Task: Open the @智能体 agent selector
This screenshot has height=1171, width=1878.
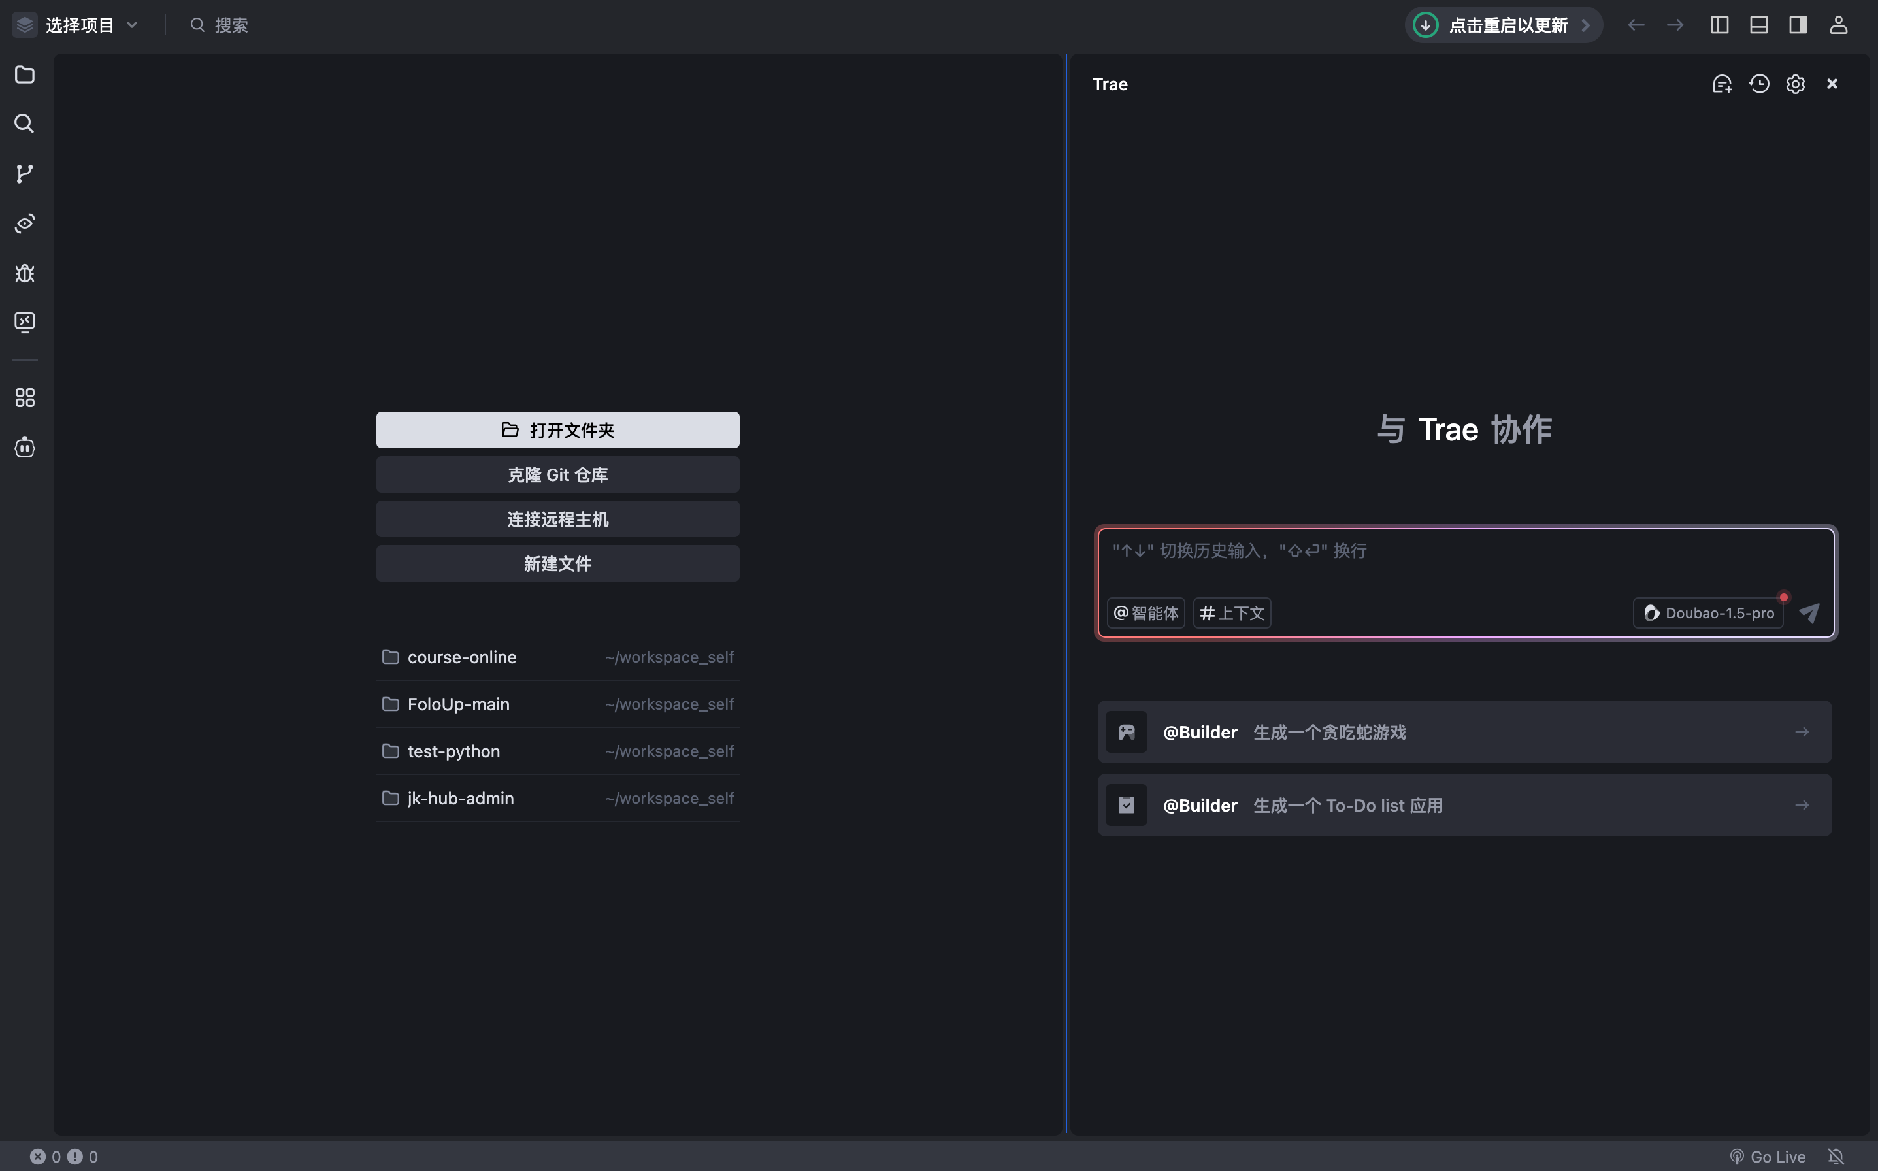Action: point(1145,612)
